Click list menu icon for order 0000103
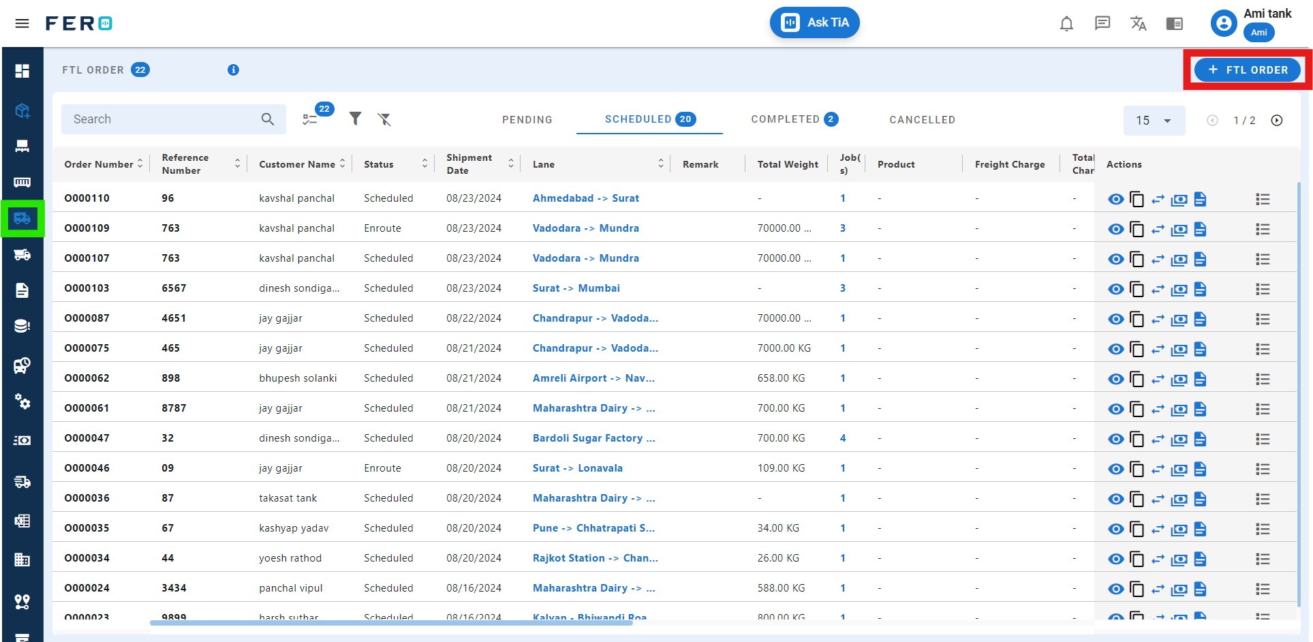The width and height of the screenshot is (1313, 642). 1263,289
